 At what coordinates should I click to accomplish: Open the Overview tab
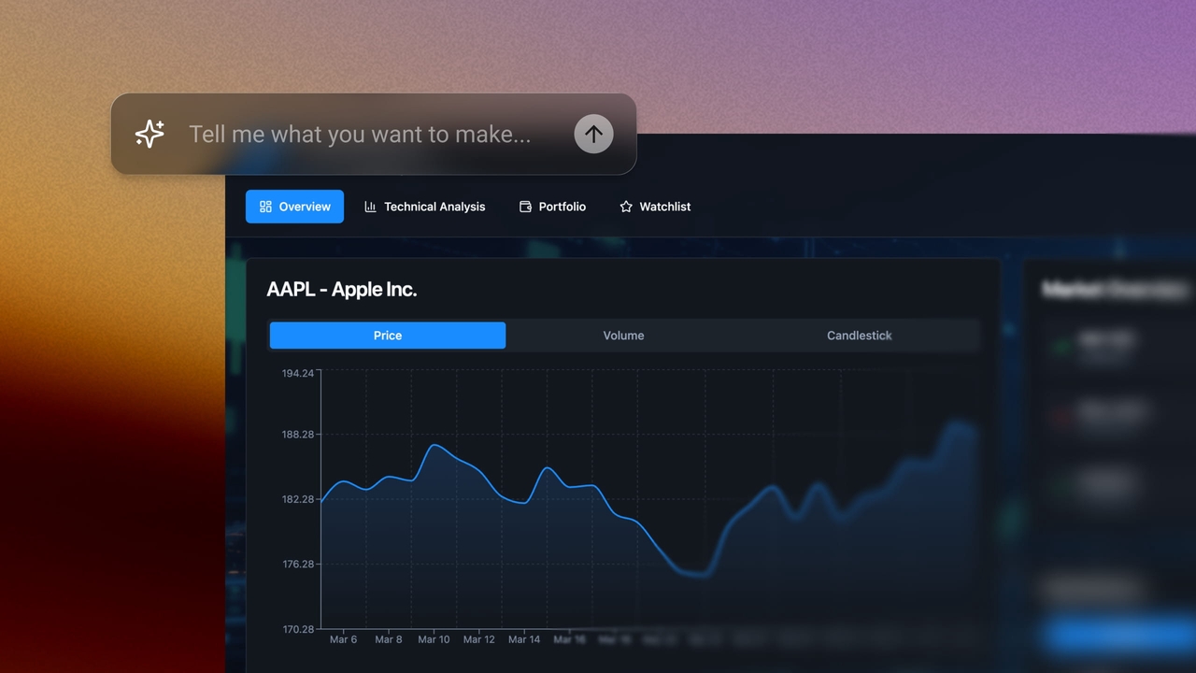point(294,207)
